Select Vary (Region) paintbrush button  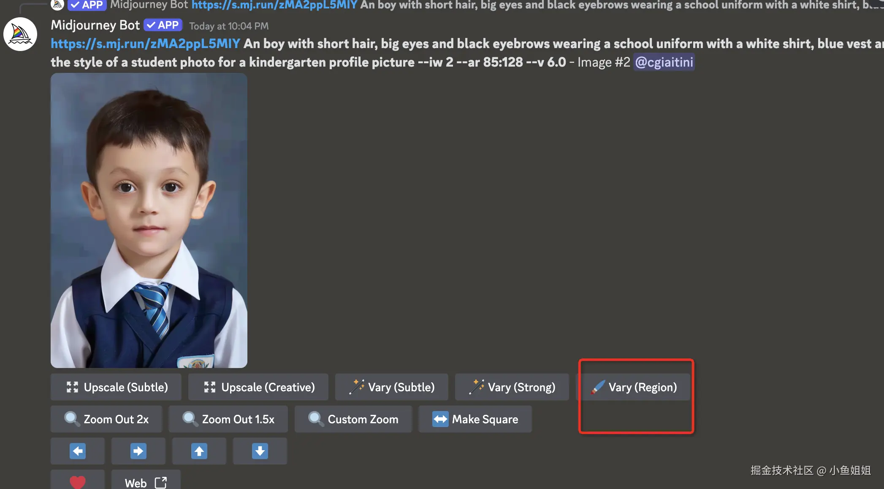point(634,387)
